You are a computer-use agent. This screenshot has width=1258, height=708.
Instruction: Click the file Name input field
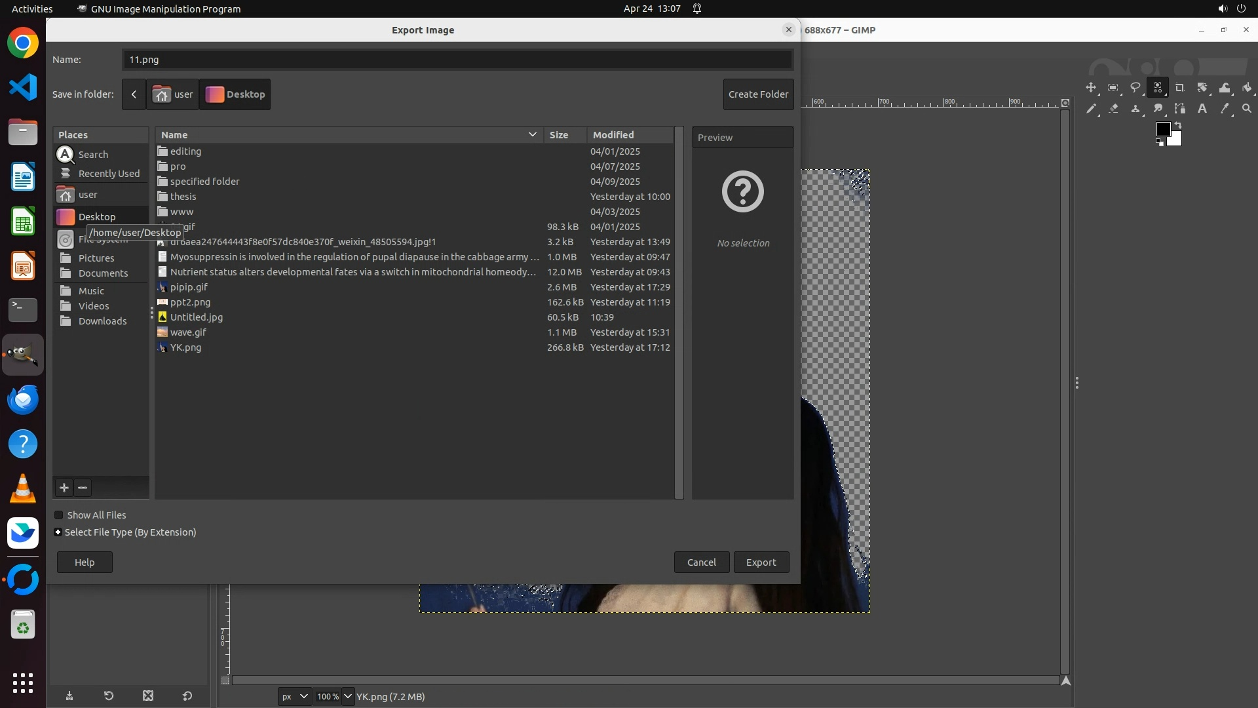457,60
